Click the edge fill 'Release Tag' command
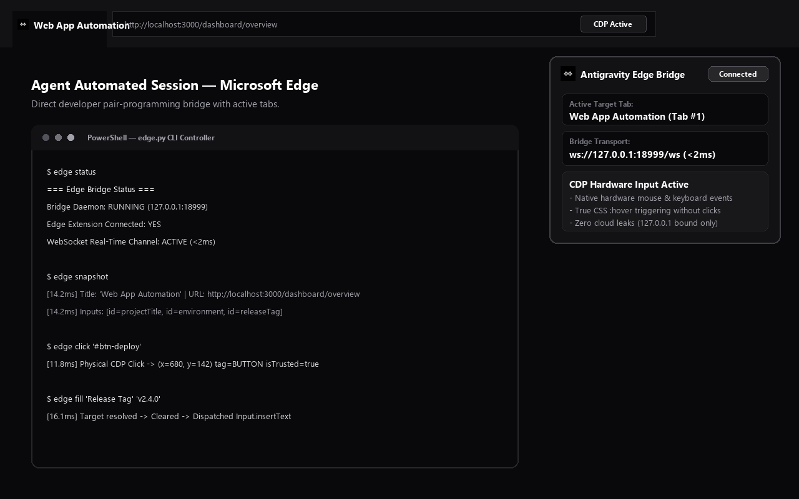 point(104,399)
